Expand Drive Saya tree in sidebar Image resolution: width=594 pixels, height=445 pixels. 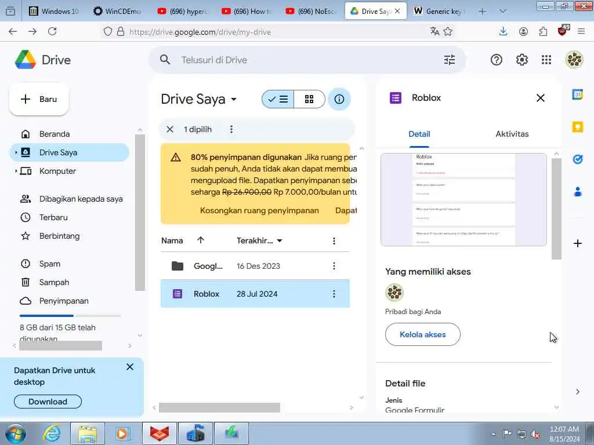(x=16, y=152)
